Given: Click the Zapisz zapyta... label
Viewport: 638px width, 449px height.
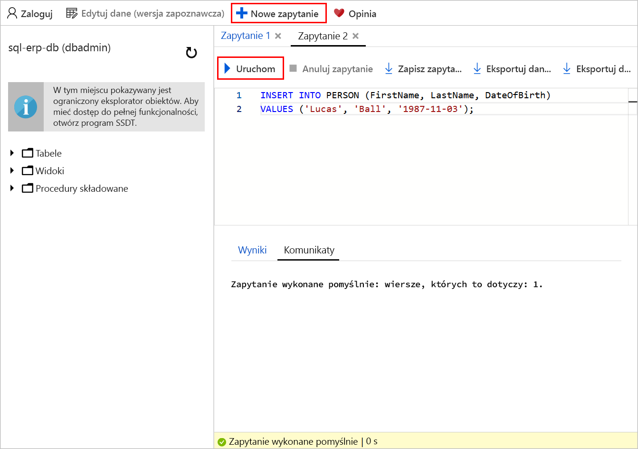Looking at the screenshot, I should [430, 69].
